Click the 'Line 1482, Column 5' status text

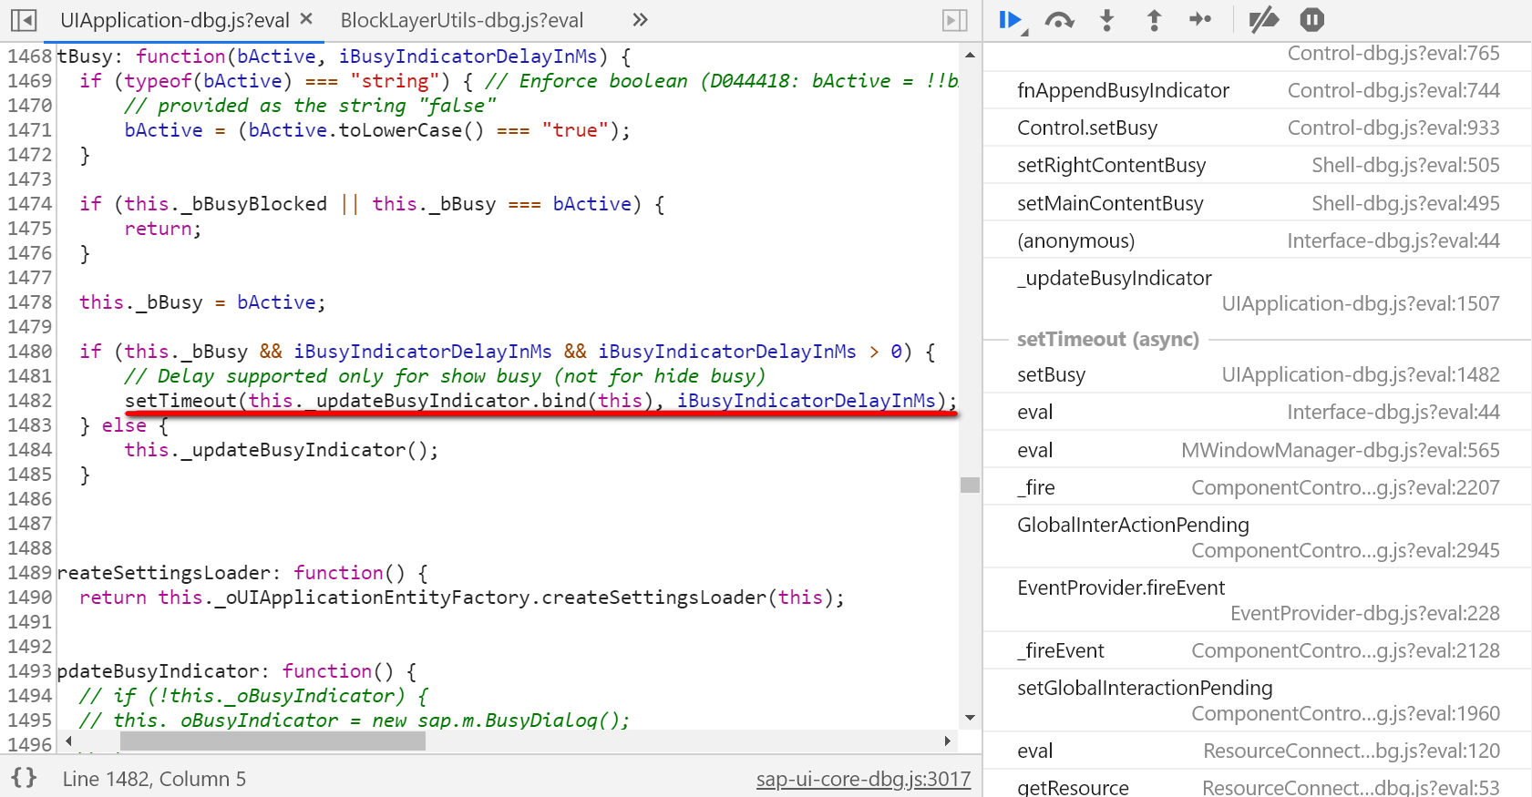click(x=154, y=779)
